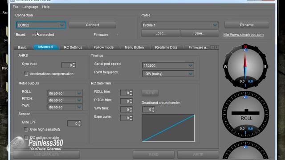Expand the PITCH motor output dropdown

tap(79, 100)
